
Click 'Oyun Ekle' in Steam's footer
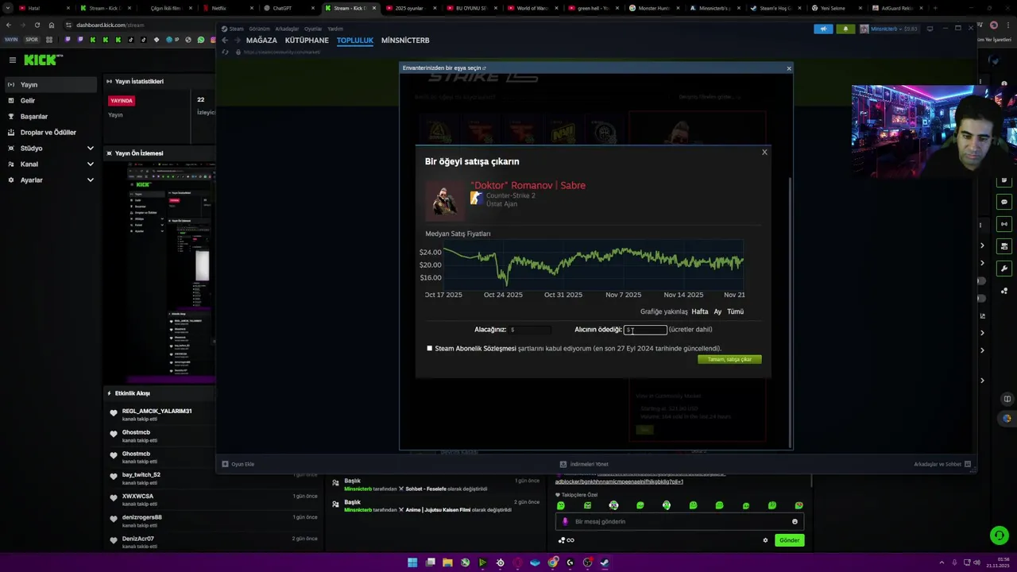(238, 464)
